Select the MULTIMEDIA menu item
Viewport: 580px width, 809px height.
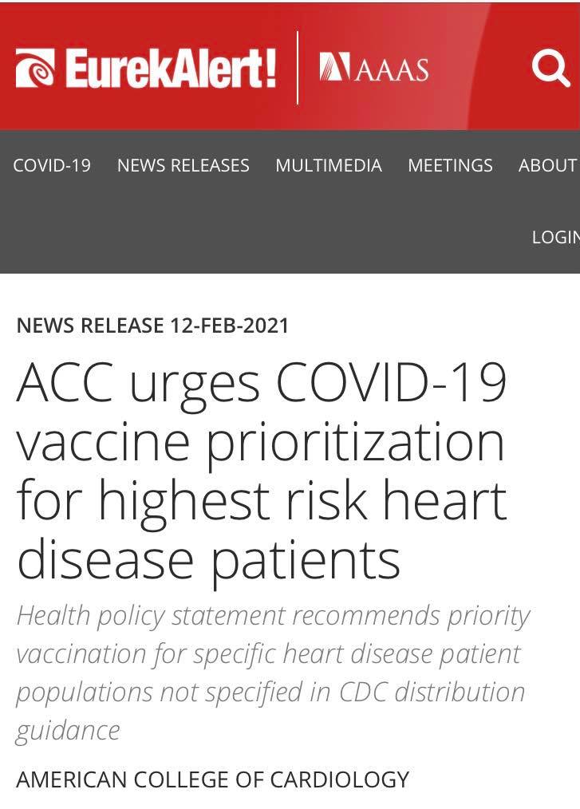point(329,165)
